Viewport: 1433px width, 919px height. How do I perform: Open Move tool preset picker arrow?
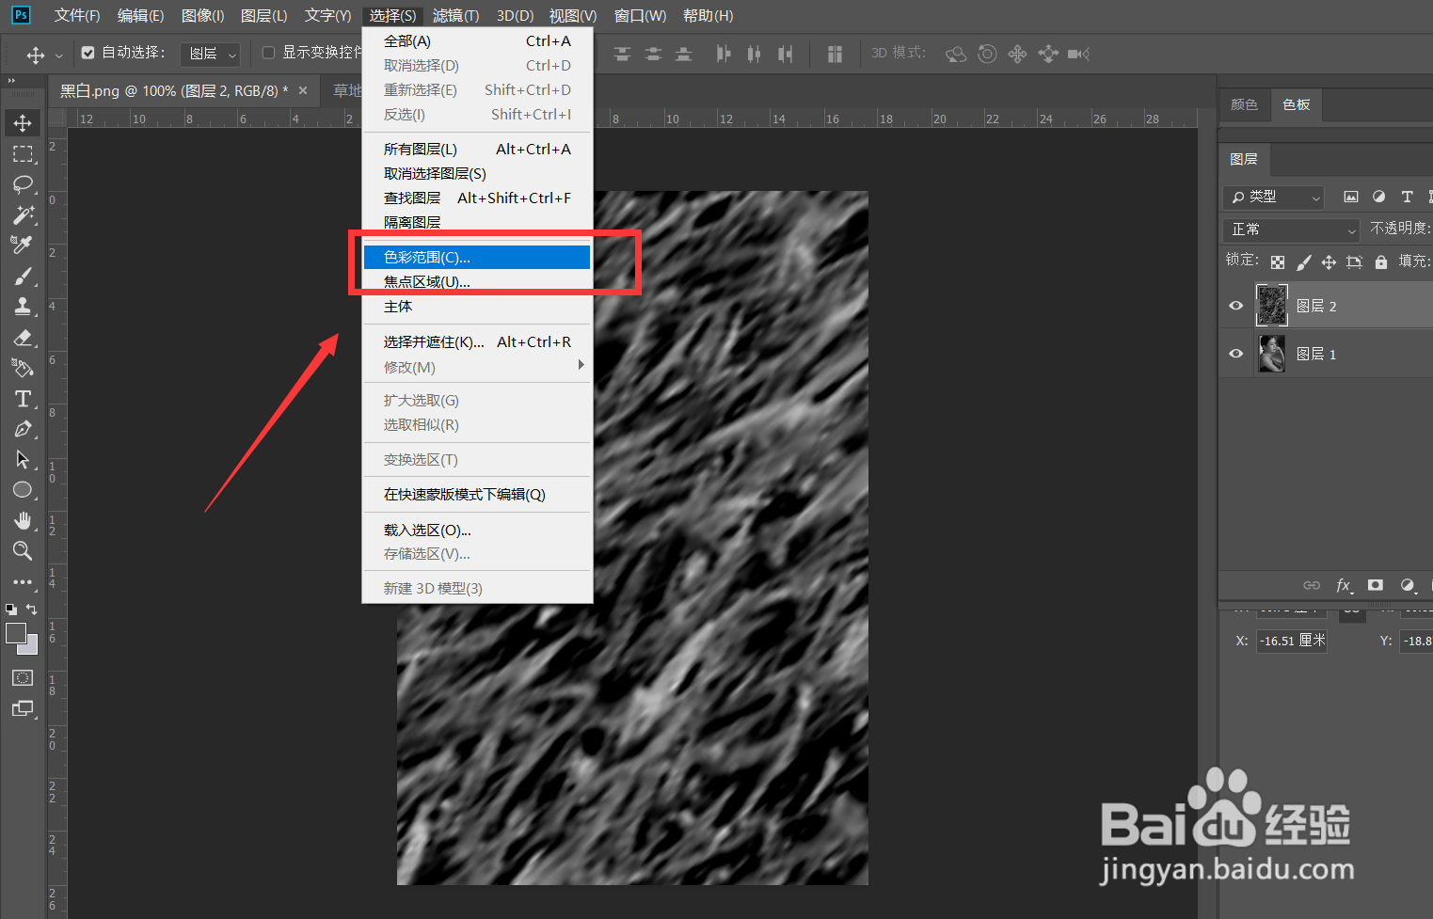coord(58,55)
